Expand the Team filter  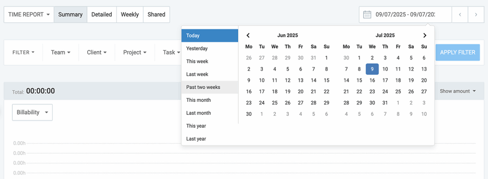pyautogui.click(x=61, y=53)
